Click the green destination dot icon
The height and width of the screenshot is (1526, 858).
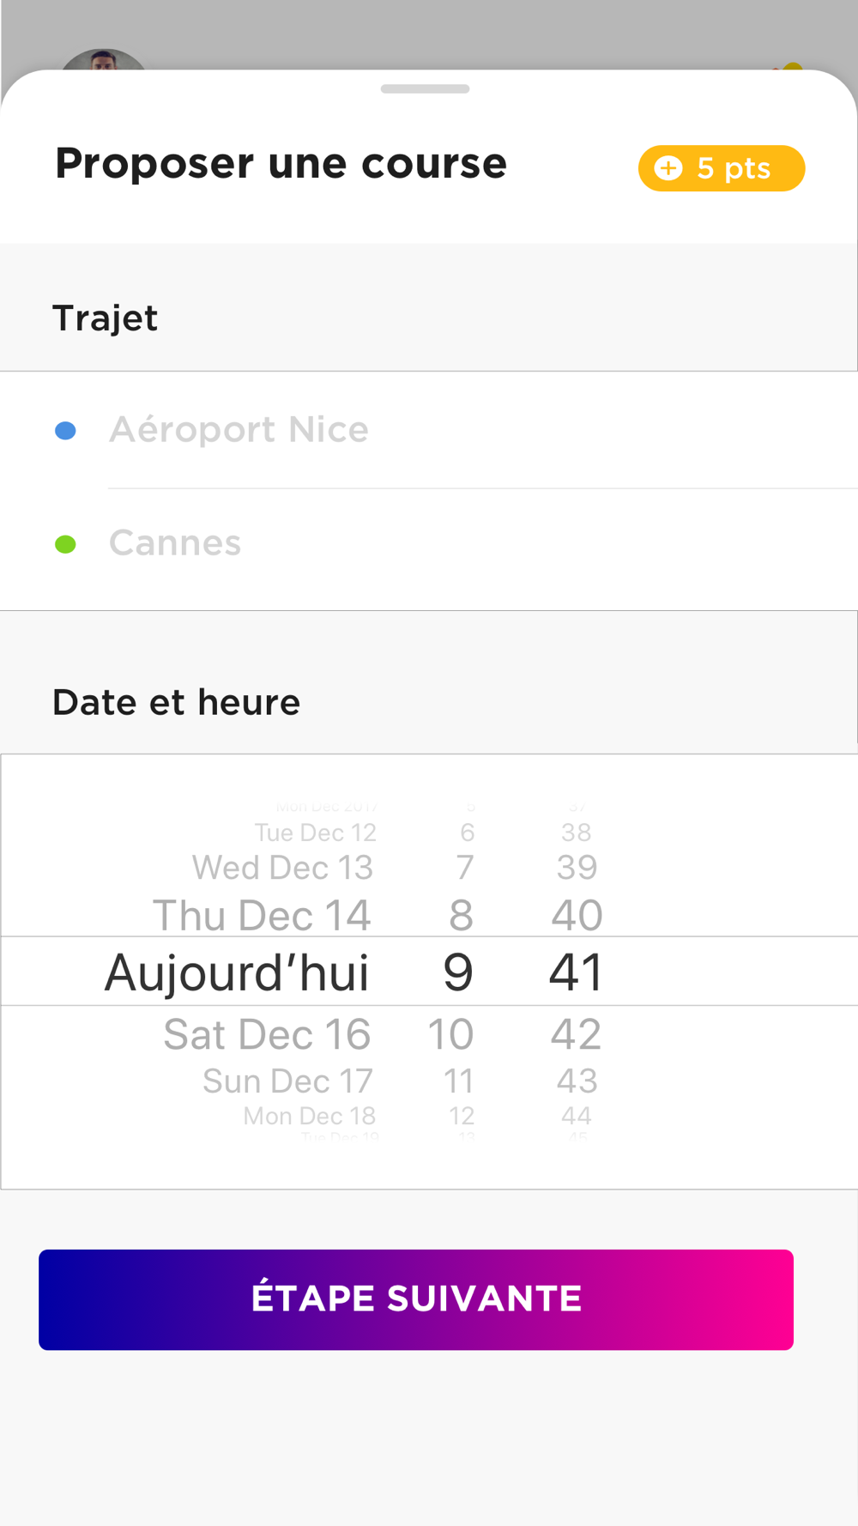pyautogui.click(x=65, y=544)
